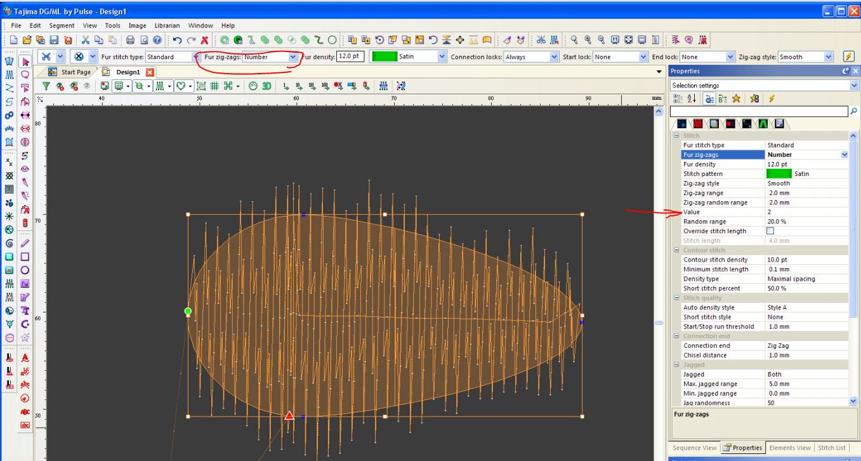Collapse the Contour stitch section

click(x=676, y=250)
